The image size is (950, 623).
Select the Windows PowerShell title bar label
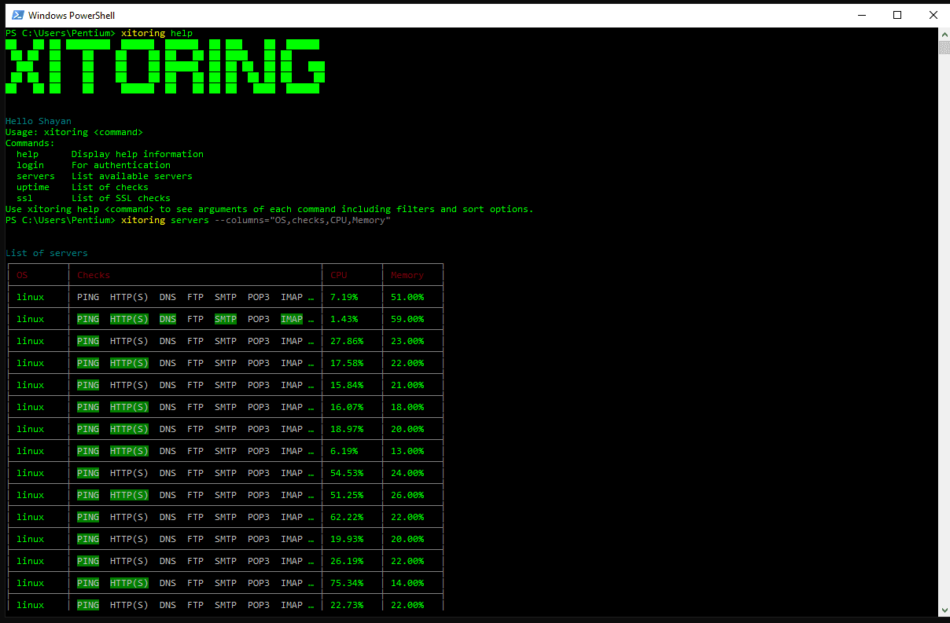71,15
